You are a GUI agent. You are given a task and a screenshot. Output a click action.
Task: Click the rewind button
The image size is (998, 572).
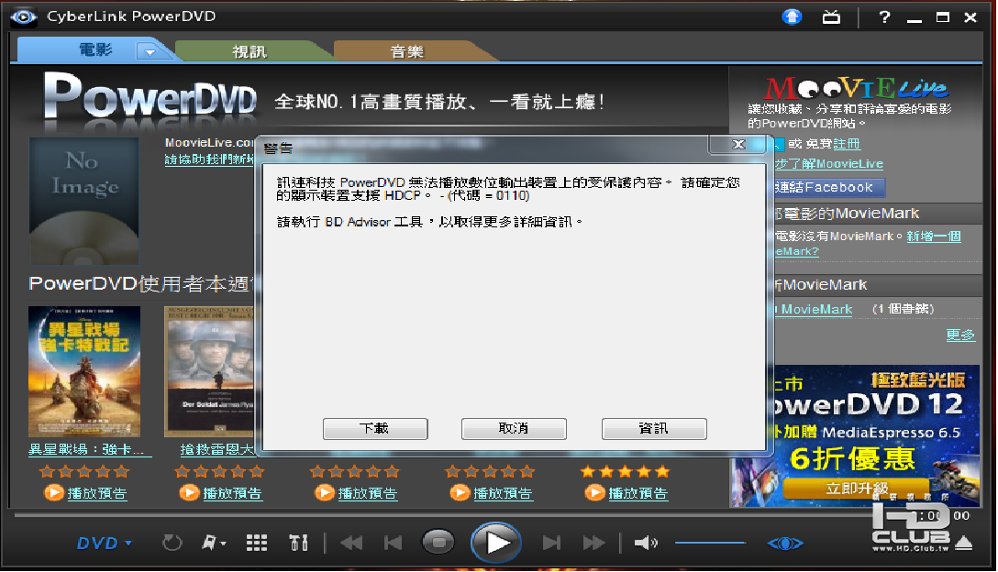(351, 543)
